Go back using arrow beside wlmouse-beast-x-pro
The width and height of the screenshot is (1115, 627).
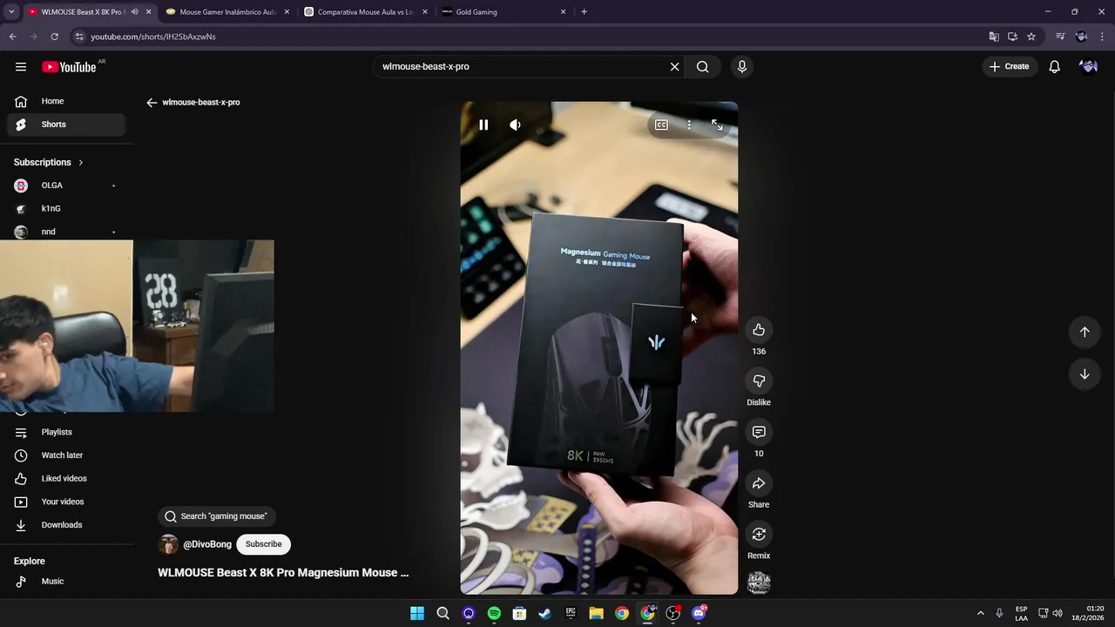(x=152, y=103)
